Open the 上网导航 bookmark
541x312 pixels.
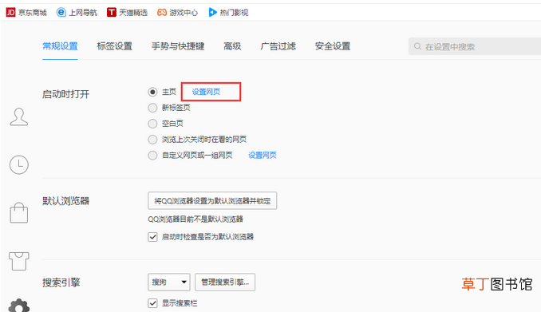77,13
